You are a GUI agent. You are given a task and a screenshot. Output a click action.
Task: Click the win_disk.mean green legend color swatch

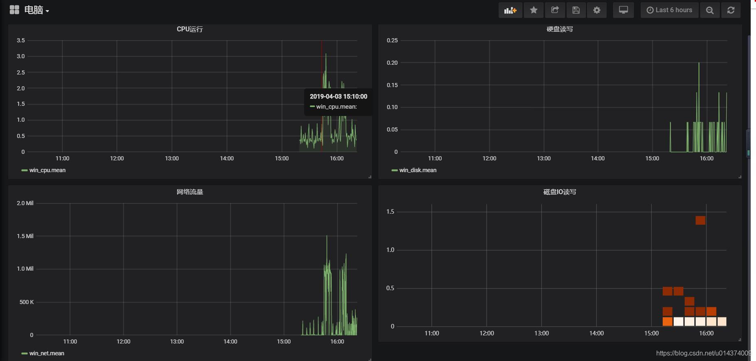coord(394,171)
